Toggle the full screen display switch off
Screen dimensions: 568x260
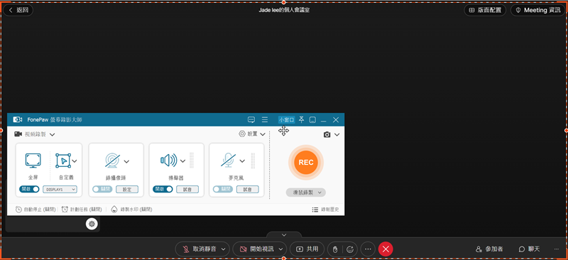[x=29, y=189]
